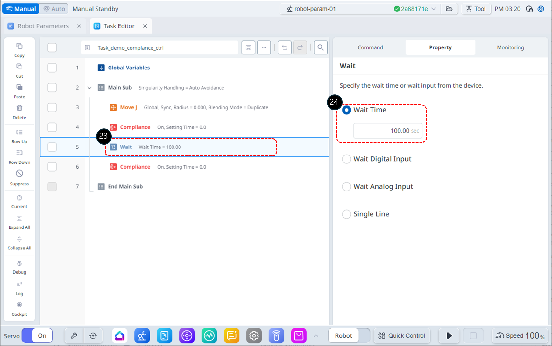
Task: Click the Suppress command icon
Action: point(19,174)
